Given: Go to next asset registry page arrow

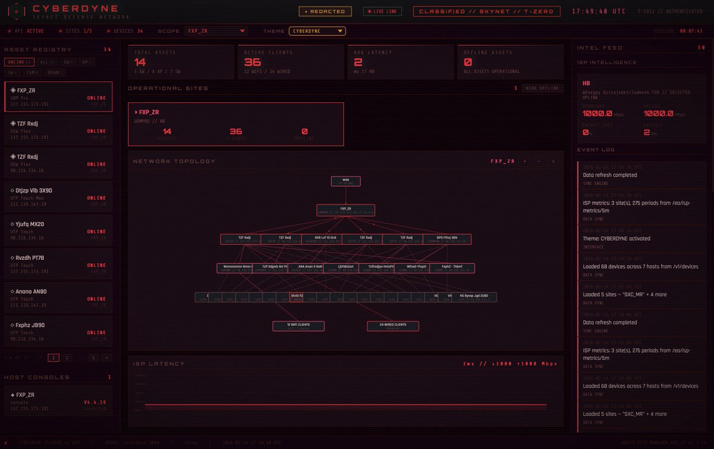Looking at the screenshot, I should pyautogui.click(x=107, y=358).
